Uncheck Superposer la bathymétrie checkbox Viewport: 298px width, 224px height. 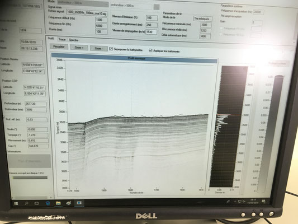(111, 49)
